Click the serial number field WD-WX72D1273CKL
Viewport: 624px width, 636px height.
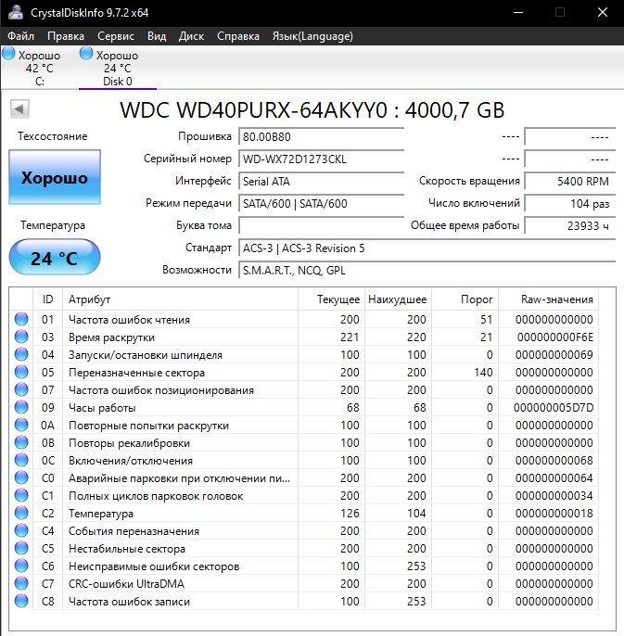point(322,159)
